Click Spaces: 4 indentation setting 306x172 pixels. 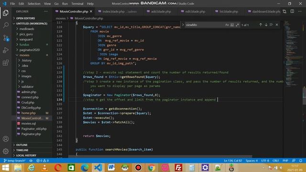pyautogui.click(x=251, y=161)
